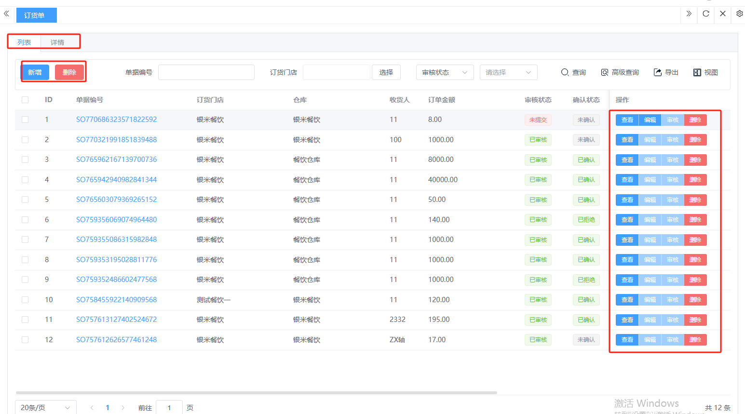Screen dimensions: 745x414
Task: Select checkbox for row ID 12
Action: pos(25,340)
